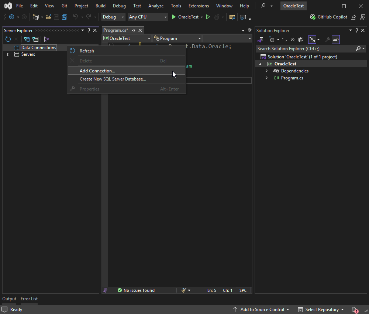Screen dimensions: 369x314
Task: Click Sync with Active Document icon
Action: [284, 40]
